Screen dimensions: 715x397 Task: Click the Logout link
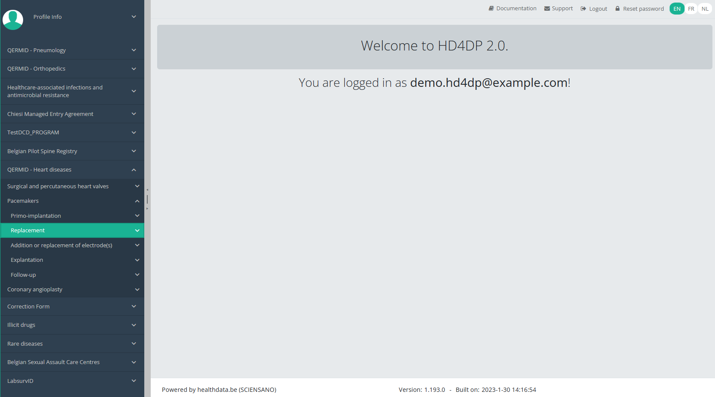(598, 9)
